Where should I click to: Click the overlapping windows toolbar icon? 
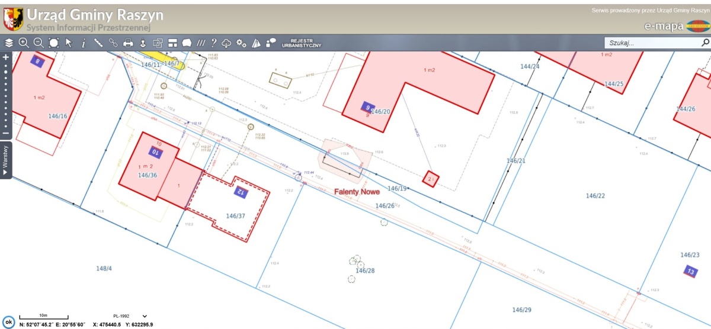point(158,43)
